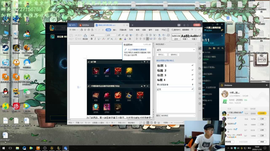Apply the numbered list icon
Screen dimensions: 270x151
coord(141,35)
